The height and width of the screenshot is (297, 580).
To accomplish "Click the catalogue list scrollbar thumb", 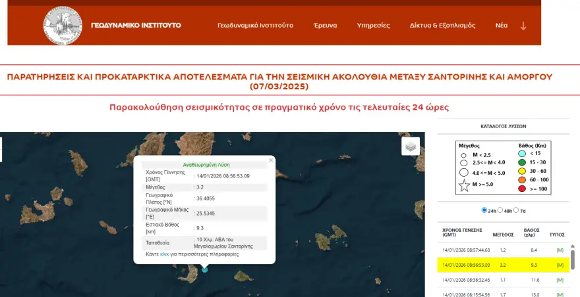I will click(572, 258).
